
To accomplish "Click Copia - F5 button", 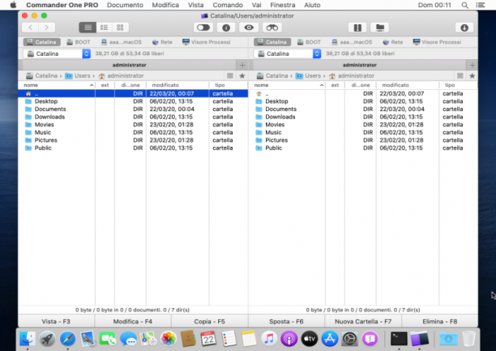I will (209, 322).
